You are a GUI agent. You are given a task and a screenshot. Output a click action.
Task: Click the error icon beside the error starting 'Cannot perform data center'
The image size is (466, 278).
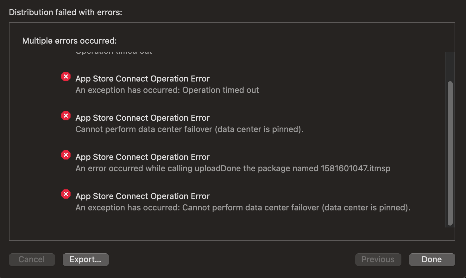(x=66, y=116)
